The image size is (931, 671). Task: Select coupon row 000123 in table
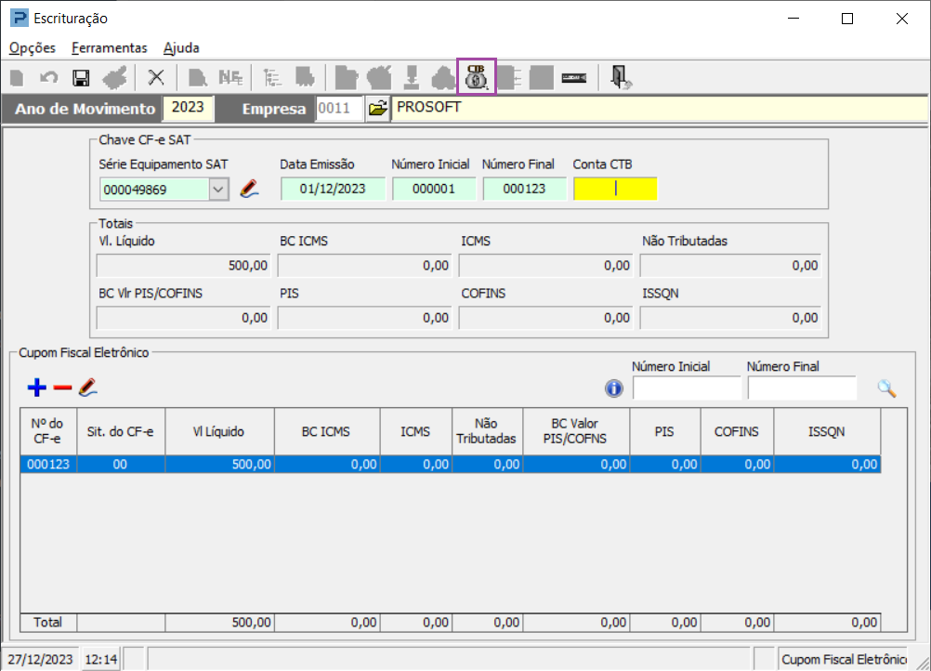[x=450, y=465]
